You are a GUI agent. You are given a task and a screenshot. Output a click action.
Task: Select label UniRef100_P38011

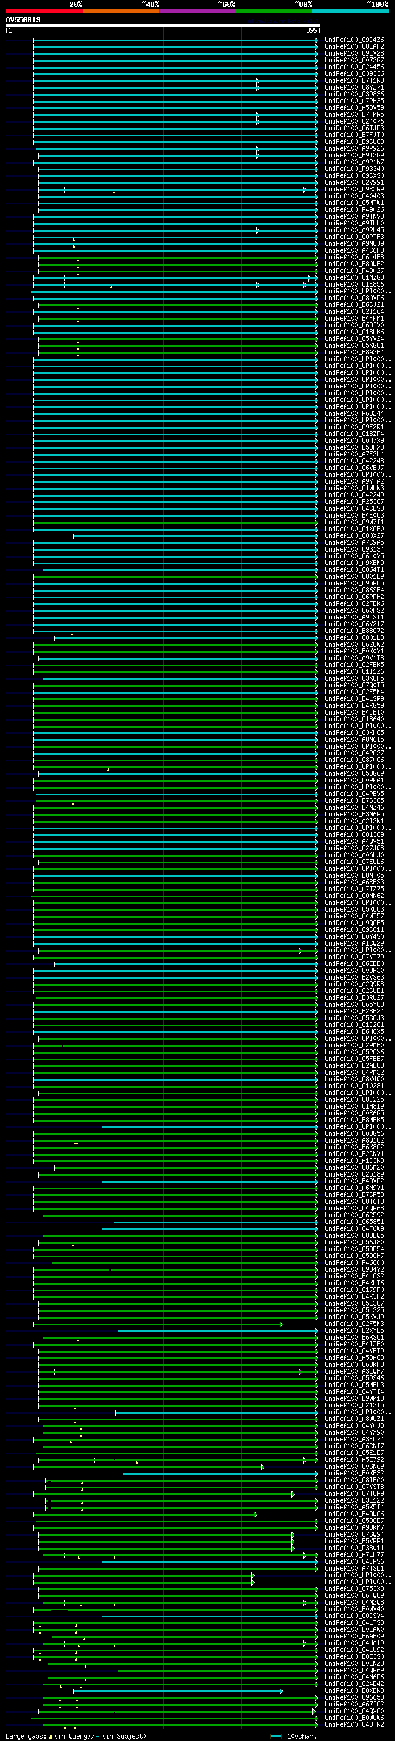[354, 1548]
